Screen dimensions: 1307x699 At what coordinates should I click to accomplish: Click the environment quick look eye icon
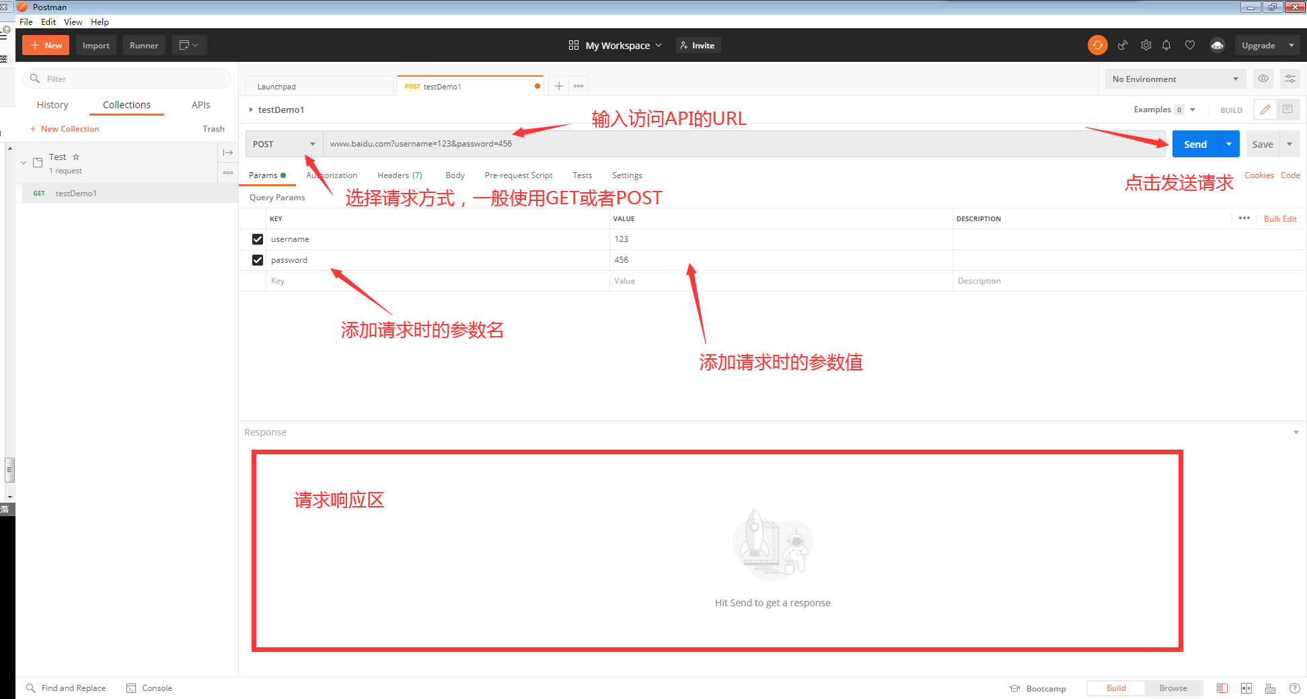pos(1263,79)
